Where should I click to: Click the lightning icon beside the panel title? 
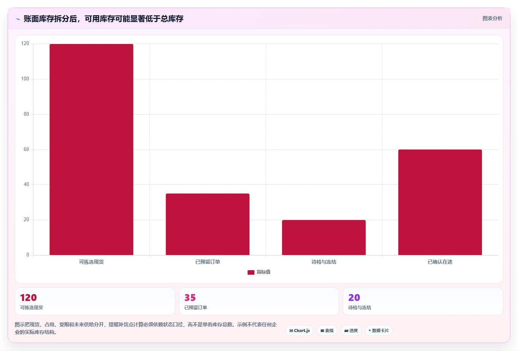pos(18,19)
